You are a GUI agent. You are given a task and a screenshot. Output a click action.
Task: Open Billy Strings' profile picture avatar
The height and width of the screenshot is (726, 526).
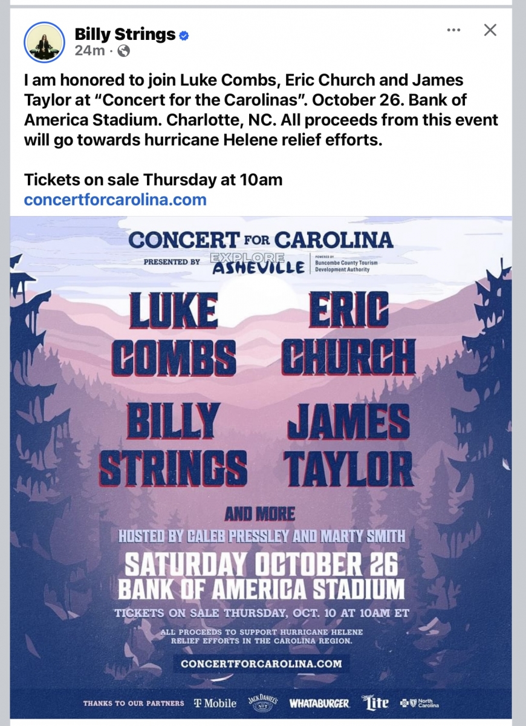[x=44, y=42]
